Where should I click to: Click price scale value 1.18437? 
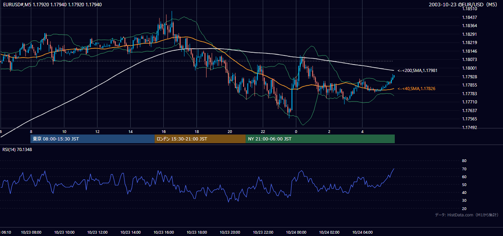click(x=470, y=17)
